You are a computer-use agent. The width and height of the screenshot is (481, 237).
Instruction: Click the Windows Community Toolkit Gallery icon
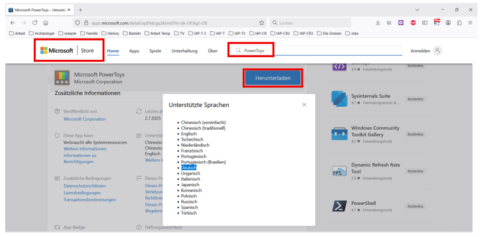pyautogui.click(x=339, y=134)
